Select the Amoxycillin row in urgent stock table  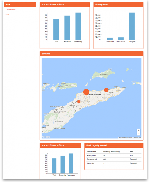click(x=114, y=155)
